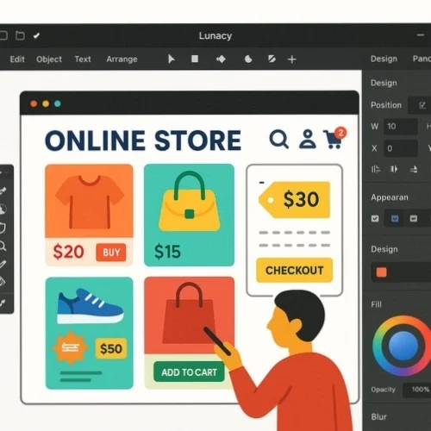Click the red BUY button

coord(111,253)
